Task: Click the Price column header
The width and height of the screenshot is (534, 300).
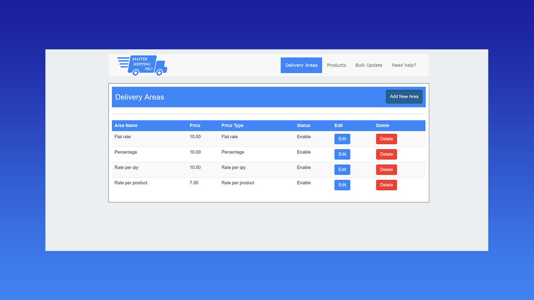Action: 195,125
